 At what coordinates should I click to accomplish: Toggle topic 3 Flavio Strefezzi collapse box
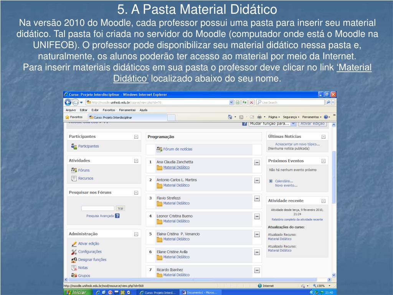click(x=257, y=199)
